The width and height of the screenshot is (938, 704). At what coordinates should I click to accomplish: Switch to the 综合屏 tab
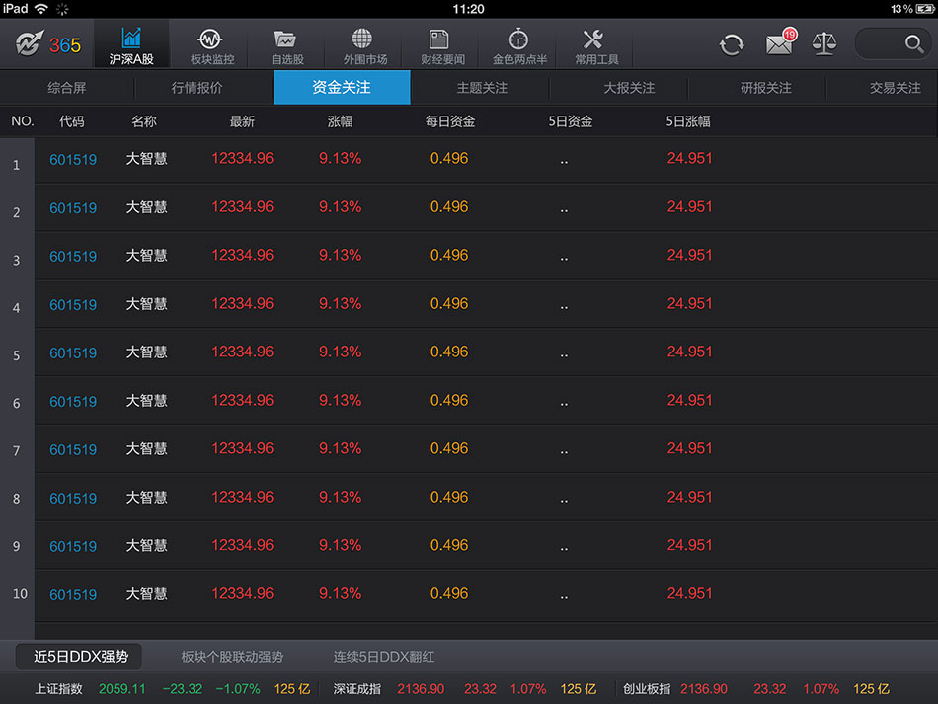click(67, 88)
